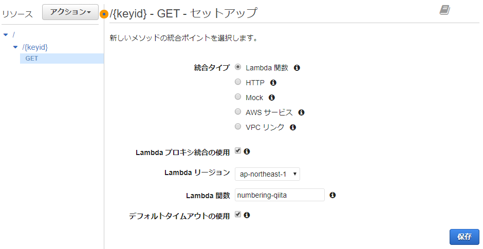Viewport: 483px width, 249px height.
Task: Select the Mock integration type
Action: [x=238, y=97]
